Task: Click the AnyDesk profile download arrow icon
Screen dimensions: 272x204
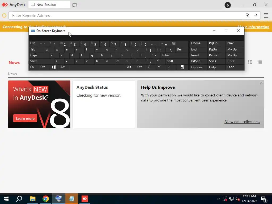Action: point(228,5)
